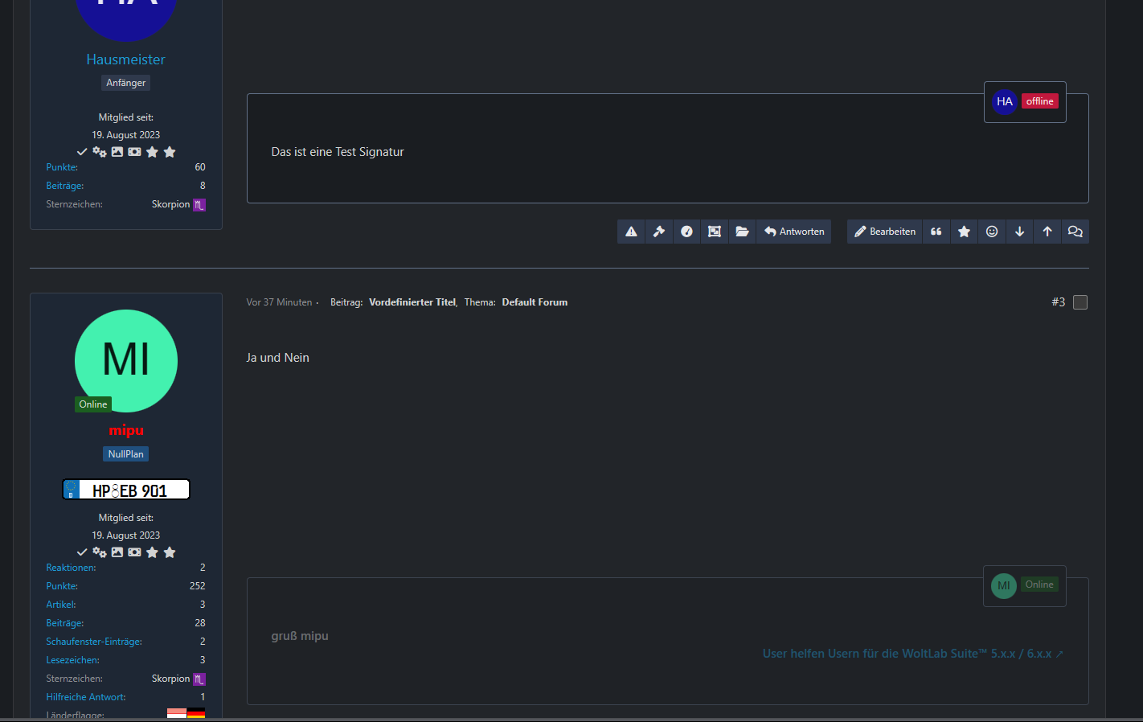The height and width of the screenshot is (722, 1143).
Task: Click the object group icon in post toolbar
Action: pyautogui.click(x=715, y=232)
